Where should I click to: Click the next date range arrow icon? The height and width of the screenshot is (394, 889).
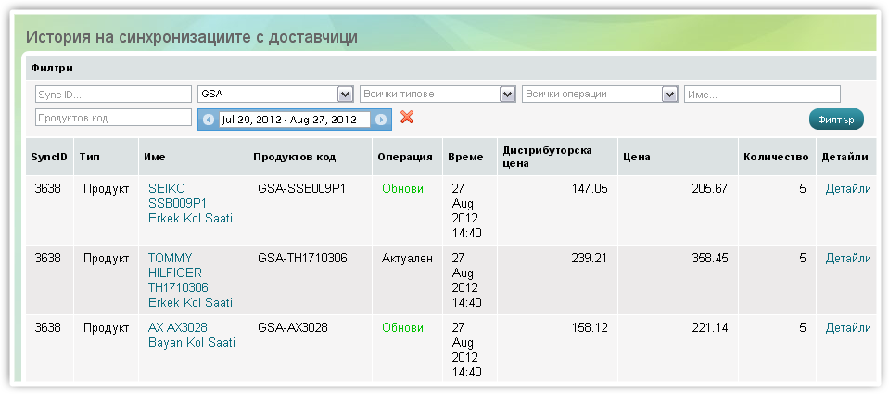click(380, 120)
